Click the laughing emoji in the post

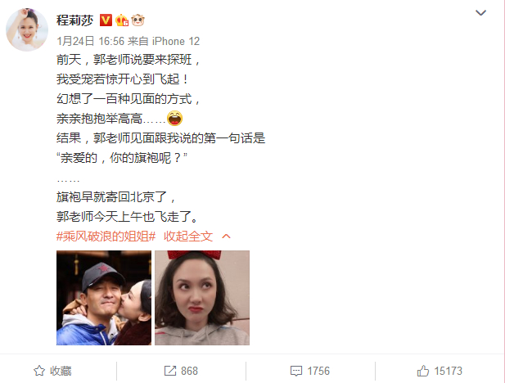(x=174, y=118)
